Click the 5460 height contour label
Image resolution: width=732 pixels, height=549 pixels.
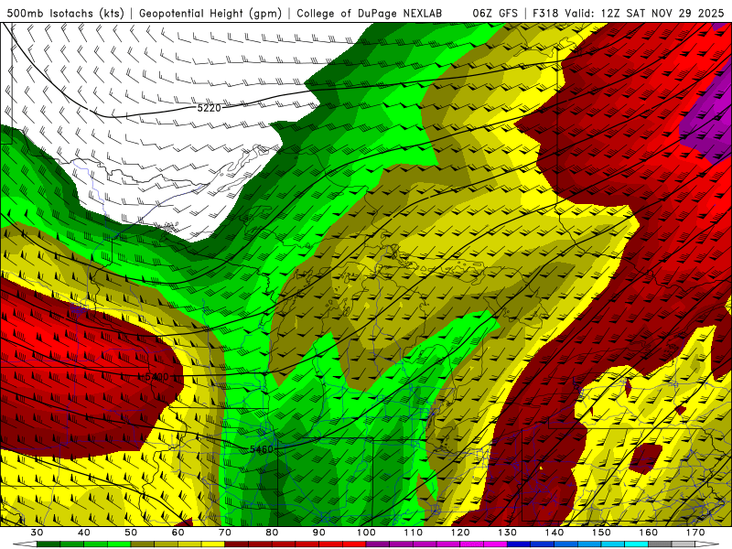point(261,449)
